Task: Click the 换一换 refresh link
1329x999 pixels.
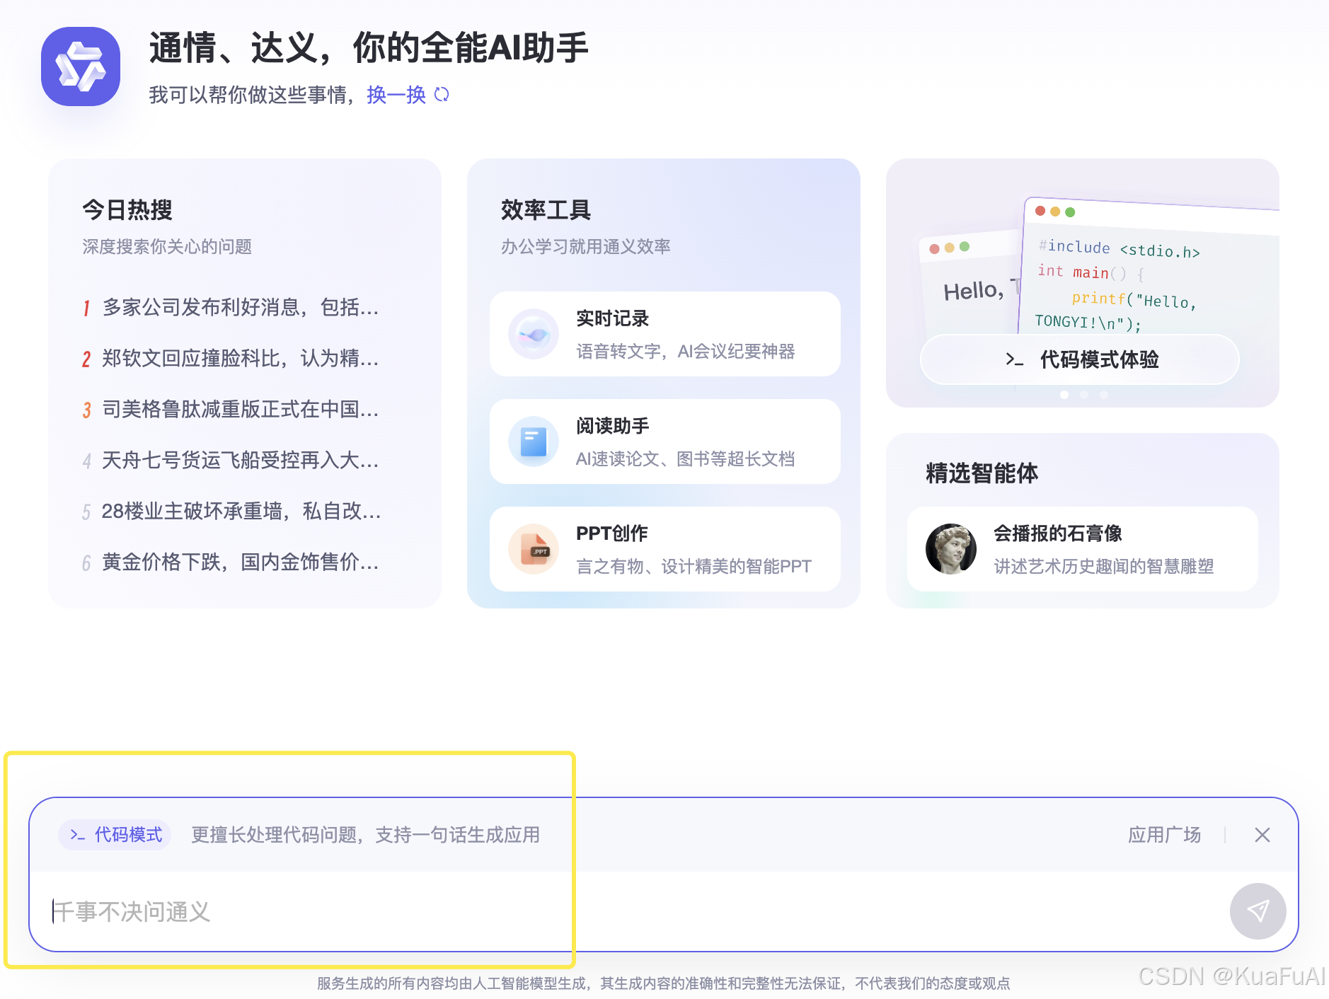Action: (x=396, y=95)
